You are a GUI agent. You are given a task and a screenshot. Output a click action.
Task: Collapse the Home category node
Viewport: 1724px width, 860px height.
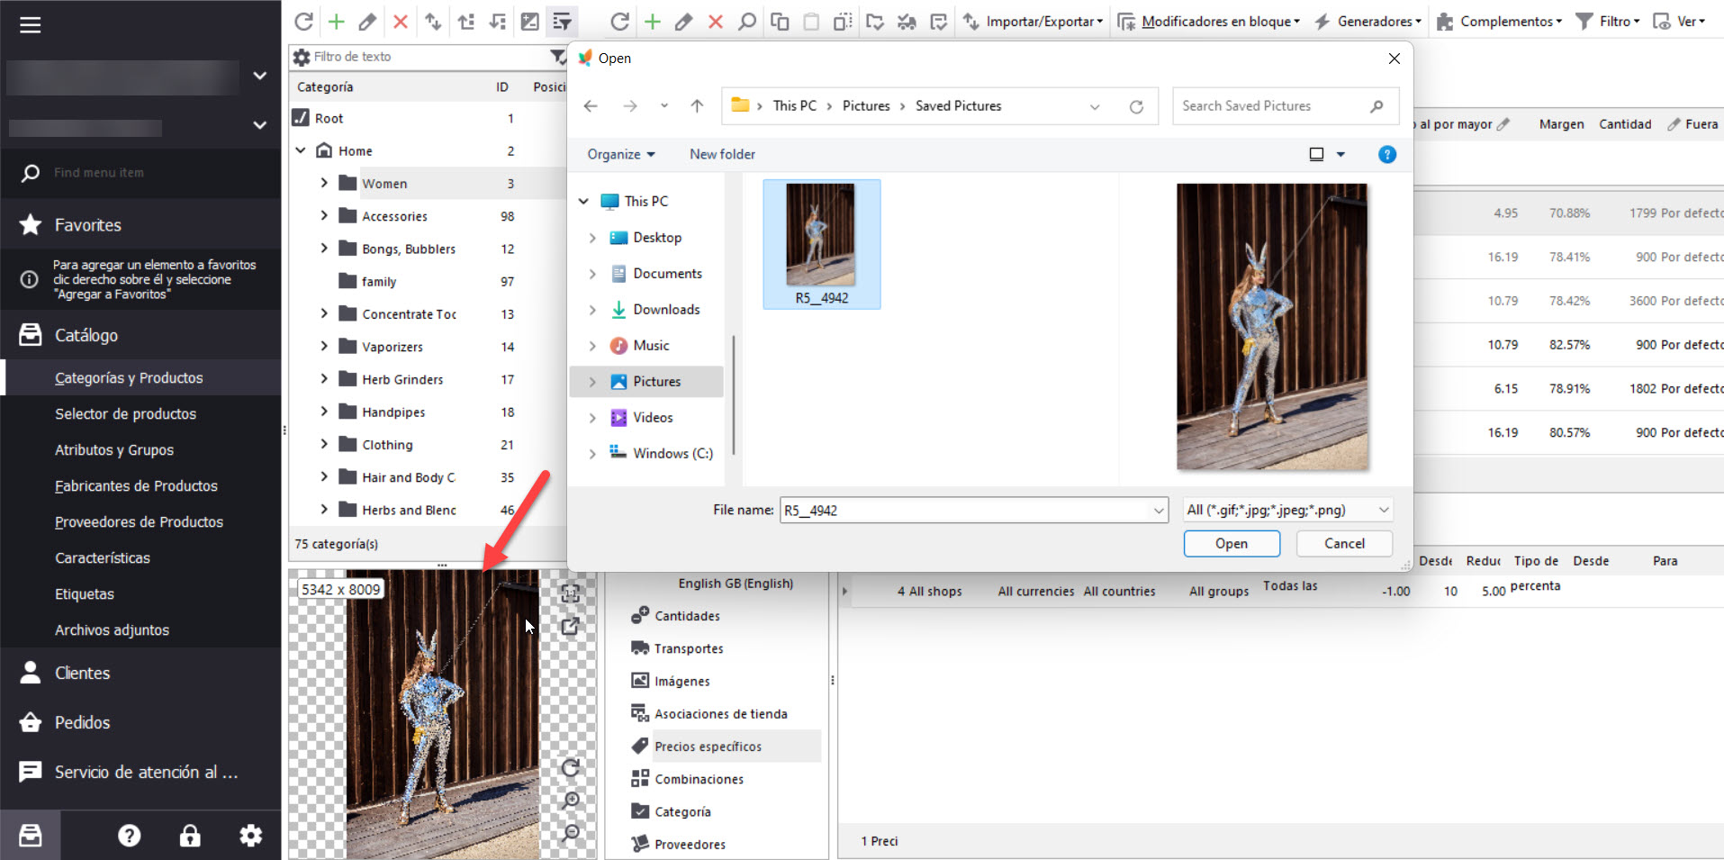click(301, 150)
